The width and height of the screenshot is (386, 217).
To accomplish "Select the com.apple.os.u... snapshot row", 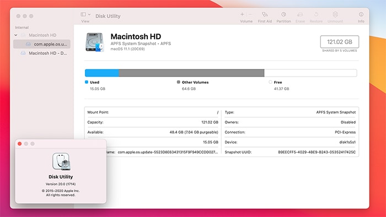I will [42, 44].
